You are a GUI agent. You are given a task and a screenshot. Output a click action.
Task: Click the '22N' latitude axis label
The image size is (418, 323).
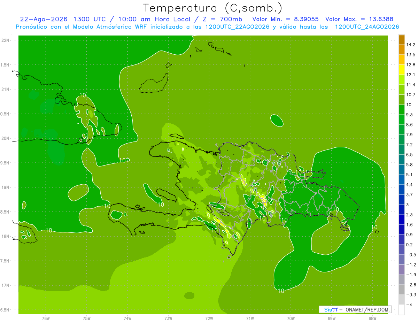pyautogui.click(x=5, y=40)
